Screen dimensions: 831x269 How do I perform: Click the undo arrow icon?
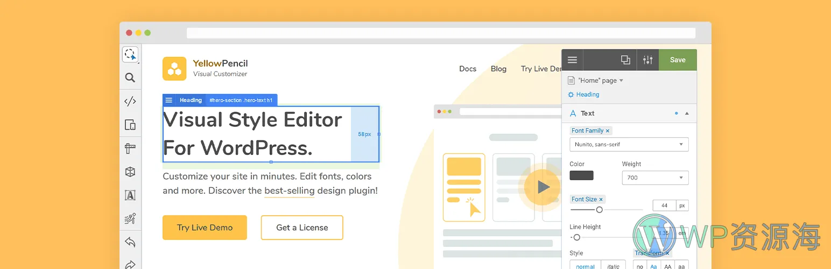[x=130, y=242]
